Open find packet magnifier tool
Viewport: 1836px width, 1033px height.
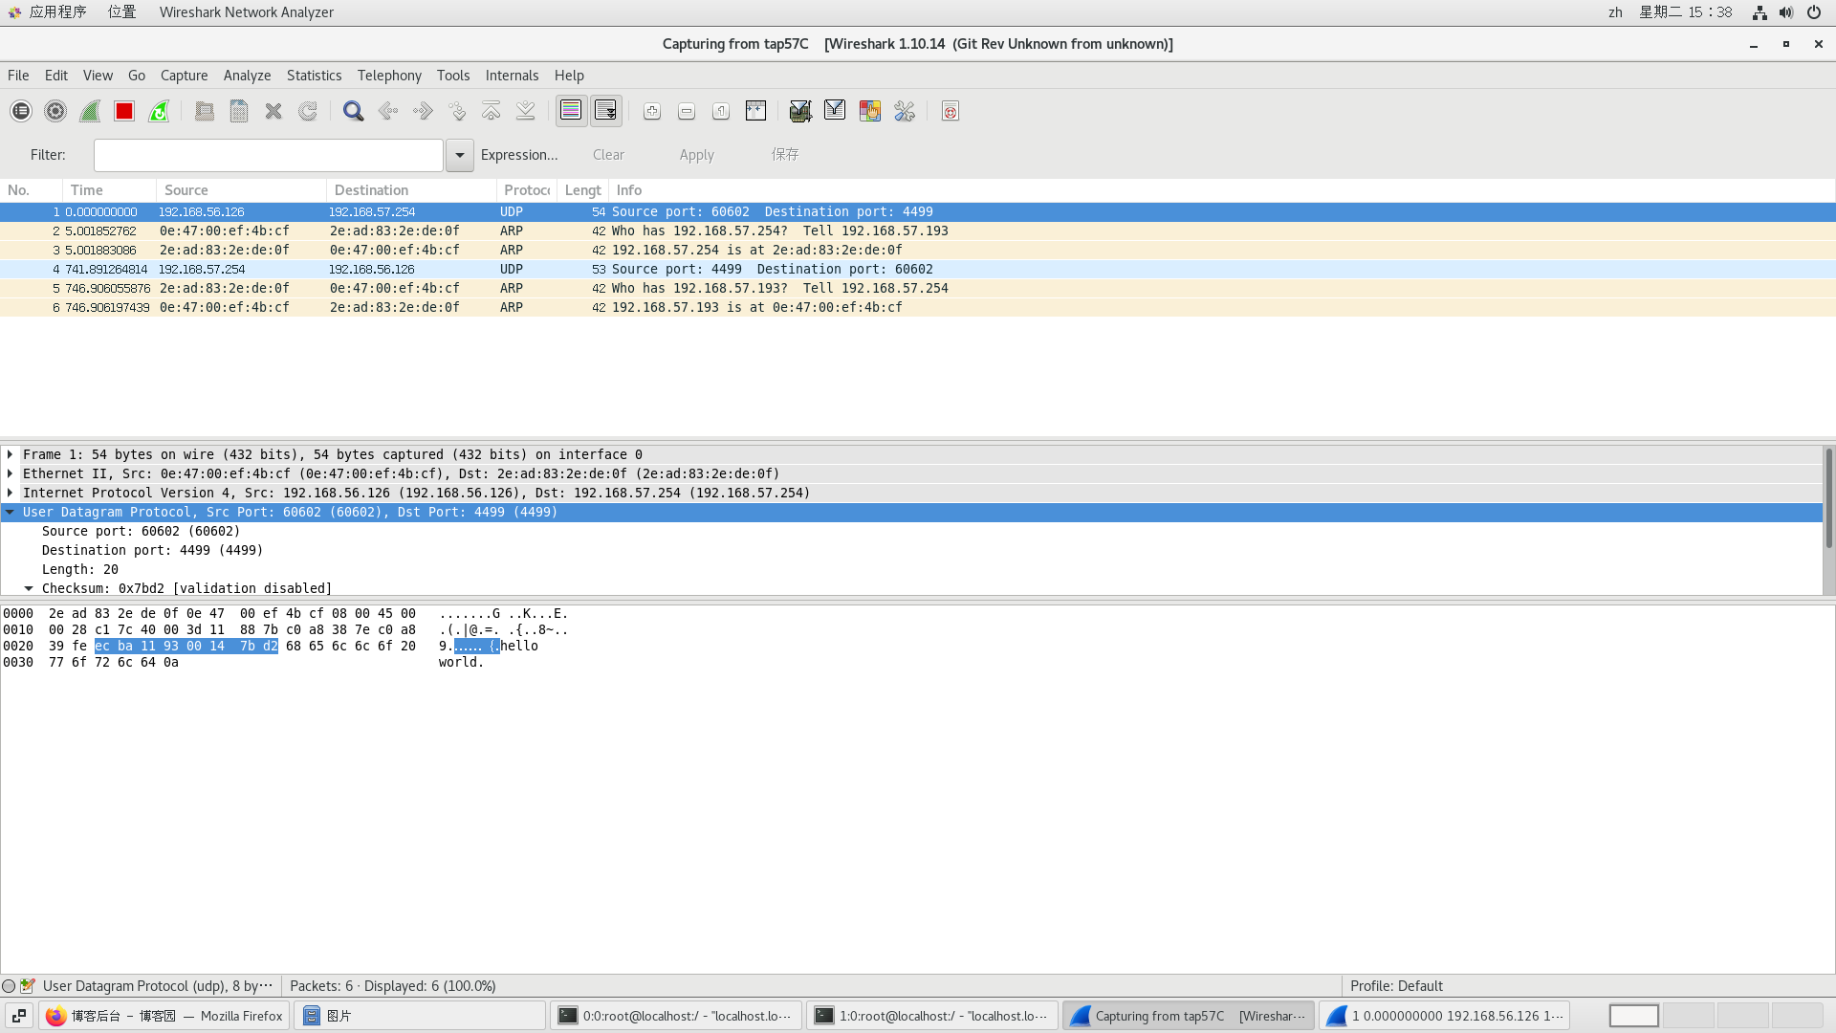click(354, 111)
